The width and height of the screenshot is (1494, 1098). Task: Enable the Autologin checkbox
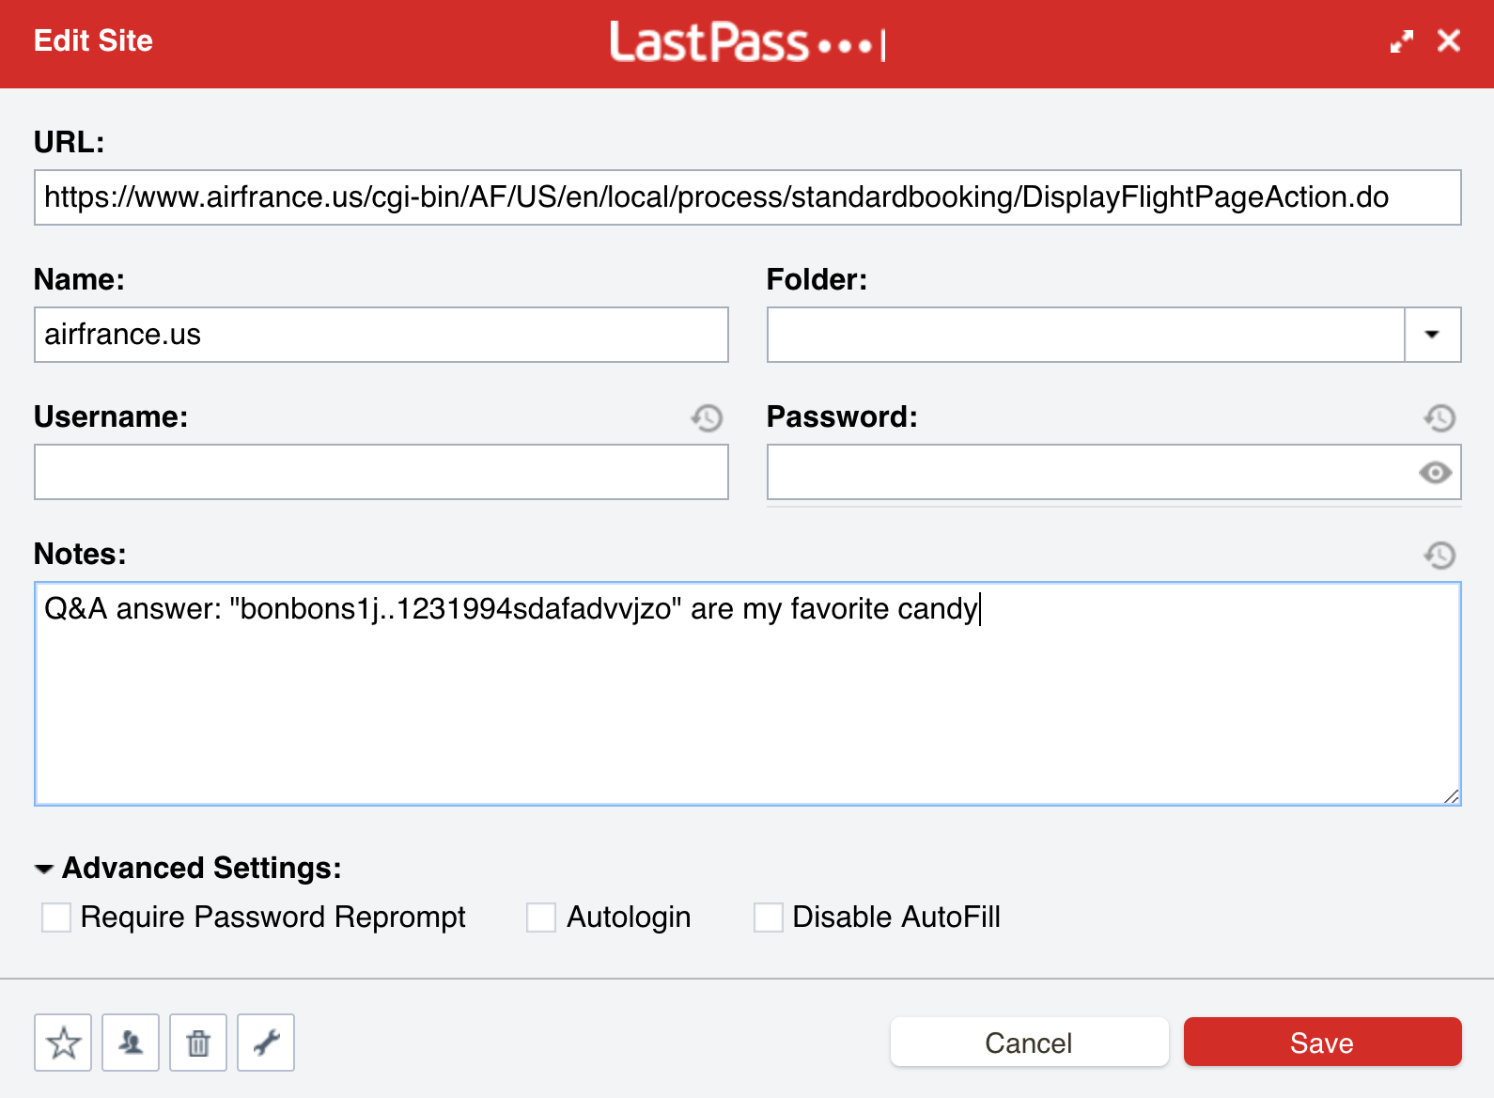click(541, 917)
